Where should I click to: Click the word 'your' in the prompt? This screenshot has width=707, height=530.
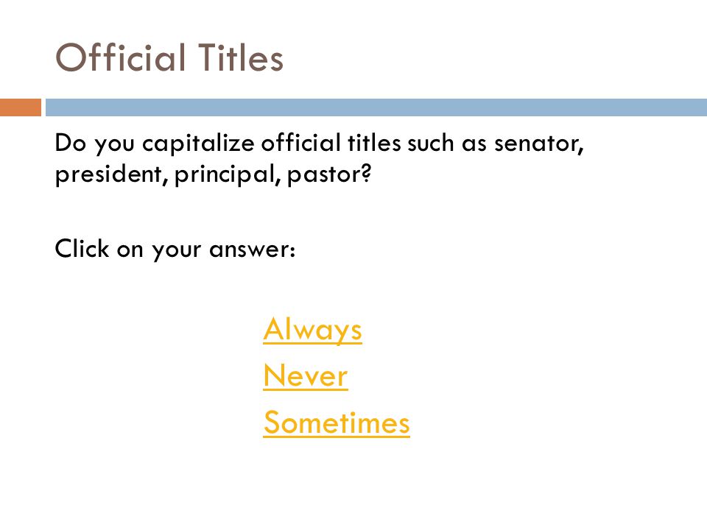click(x=176, y=251)
